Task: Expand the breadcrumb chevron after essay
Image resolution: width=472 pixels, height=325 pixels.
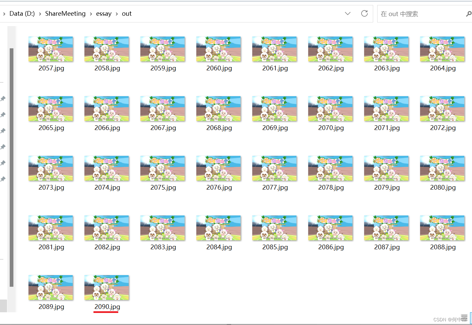Action: click(x=116, y=14)
